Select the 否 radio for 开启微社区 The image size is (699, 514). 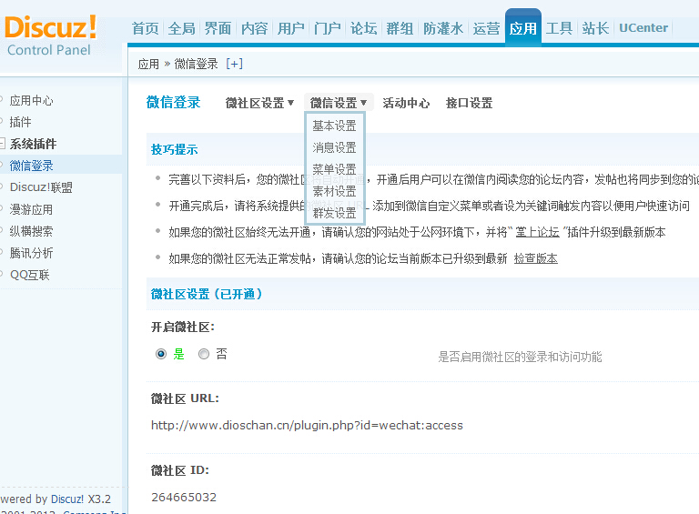coord(204,354)
